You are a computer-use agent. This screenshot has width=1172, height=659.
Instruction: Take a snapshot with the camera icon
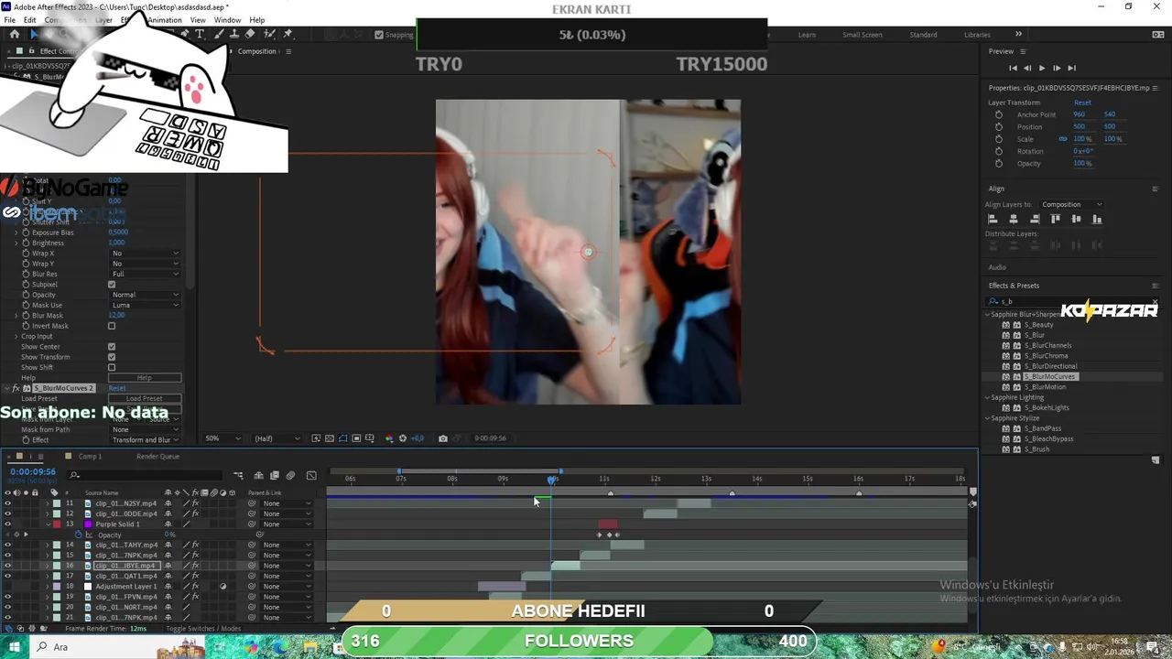coord(443,438)
